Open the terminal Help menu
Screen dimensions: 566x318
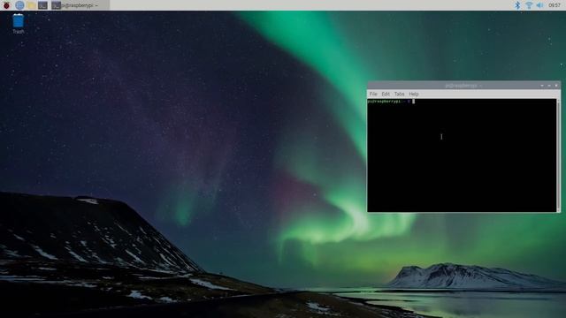[x=414, y=94]
